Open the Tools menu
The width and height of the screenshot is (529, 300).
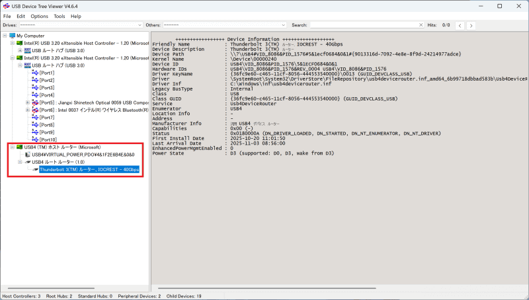pyautogui.click(x=60, y=16)
